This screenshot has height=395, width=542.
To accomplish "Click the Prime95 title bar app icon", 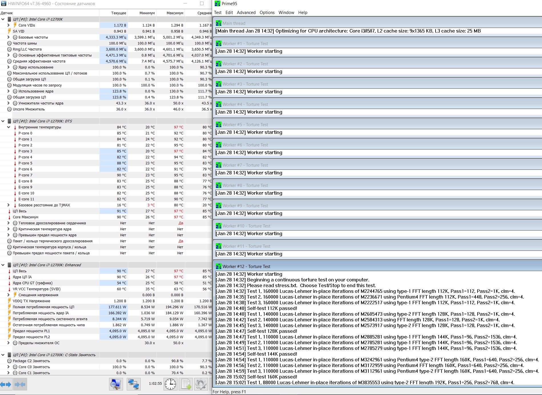I will click(217, 4).
